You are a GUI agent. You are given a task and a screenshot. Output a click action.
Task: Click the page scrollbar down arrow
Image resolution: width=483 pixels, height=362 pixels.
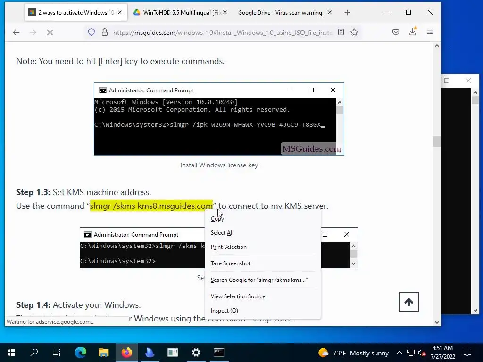click(x=437, y=322)
